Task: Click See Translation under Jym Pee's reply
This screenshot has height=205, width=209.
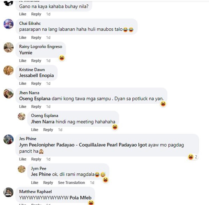Action: click(71, 183)
